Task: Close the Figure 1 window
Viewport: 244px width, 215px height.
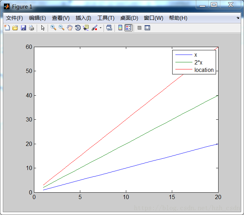Action: pyautogui.click(x=231, y=5)
